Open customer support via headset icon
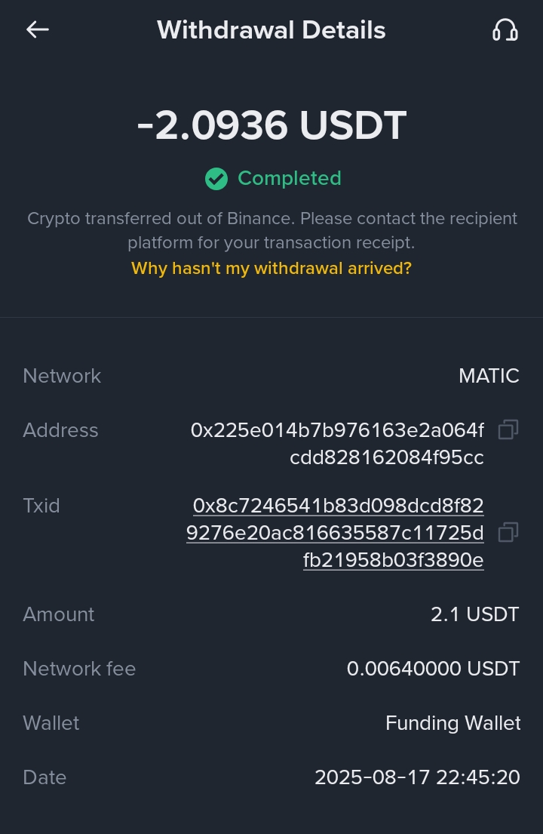 (505, 30)
